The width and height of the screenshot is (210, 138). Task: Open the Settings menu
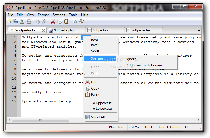pos(59,15)
